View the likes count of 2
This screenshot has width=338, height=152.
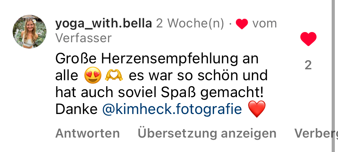(x=308, y=65)
